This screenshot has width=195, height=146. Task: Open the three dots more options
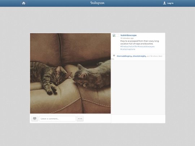pyautogui.click(x=80, y=119)
